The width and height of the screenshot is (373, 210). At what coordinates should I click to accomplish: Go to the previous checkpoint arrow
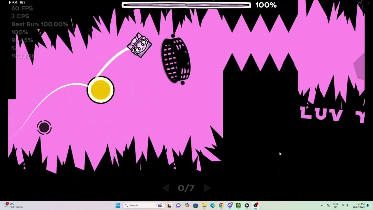click(x=166, y=188)
